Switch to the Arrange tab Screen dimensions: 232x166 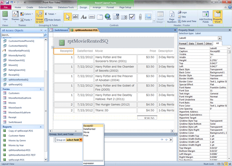(97, 7)
